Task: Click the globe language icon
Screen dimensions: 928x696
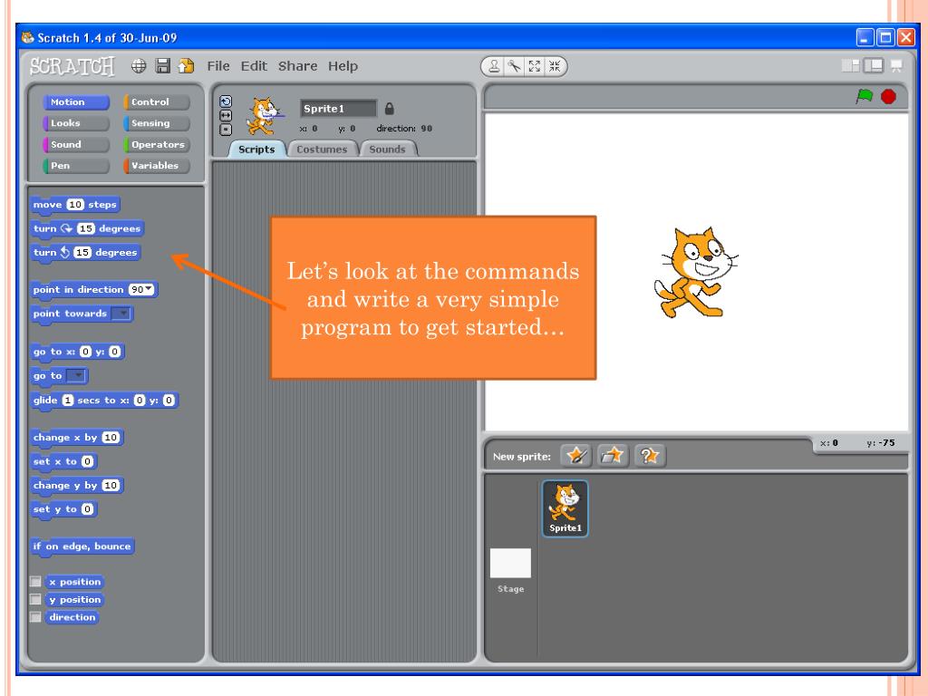Action: (139, 65)
